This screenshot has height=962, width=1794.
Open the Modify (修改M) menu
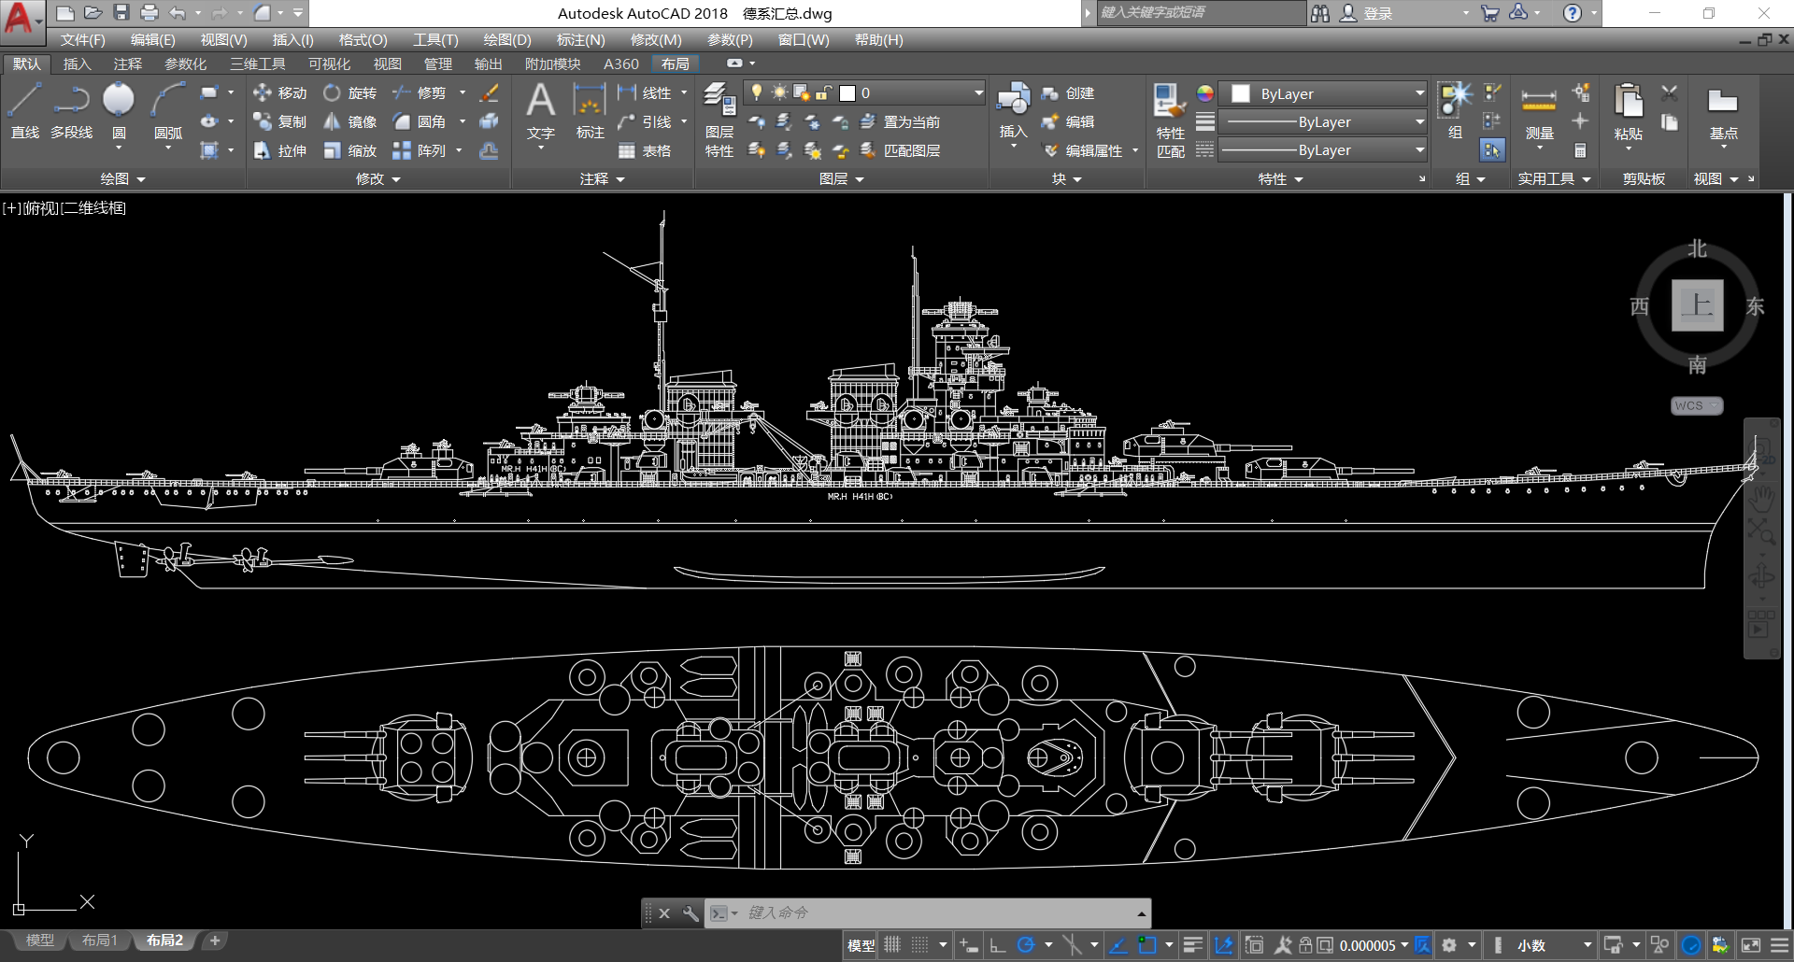pos(656,40)
